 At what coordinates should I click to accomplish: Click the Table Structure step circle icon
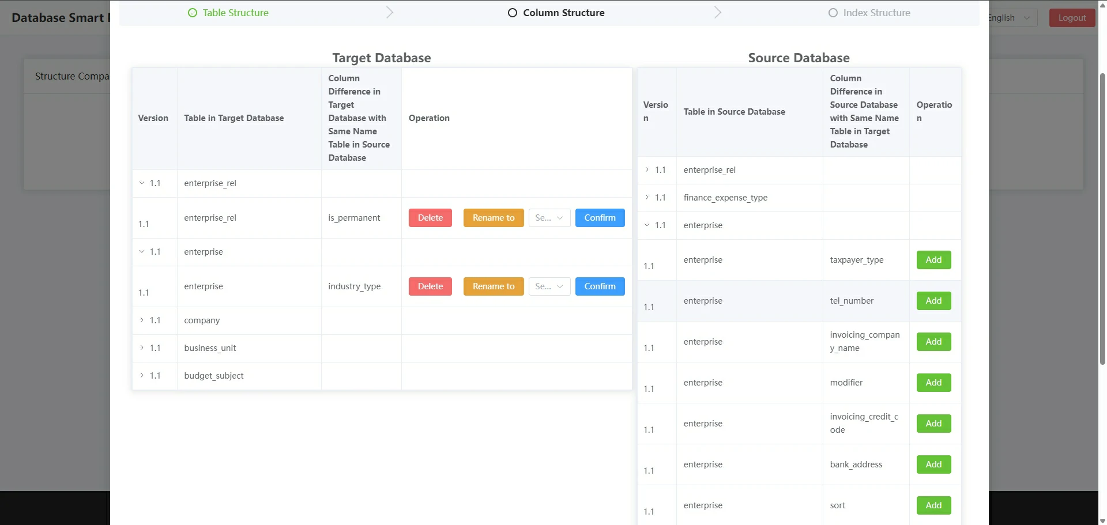point(193,13)
